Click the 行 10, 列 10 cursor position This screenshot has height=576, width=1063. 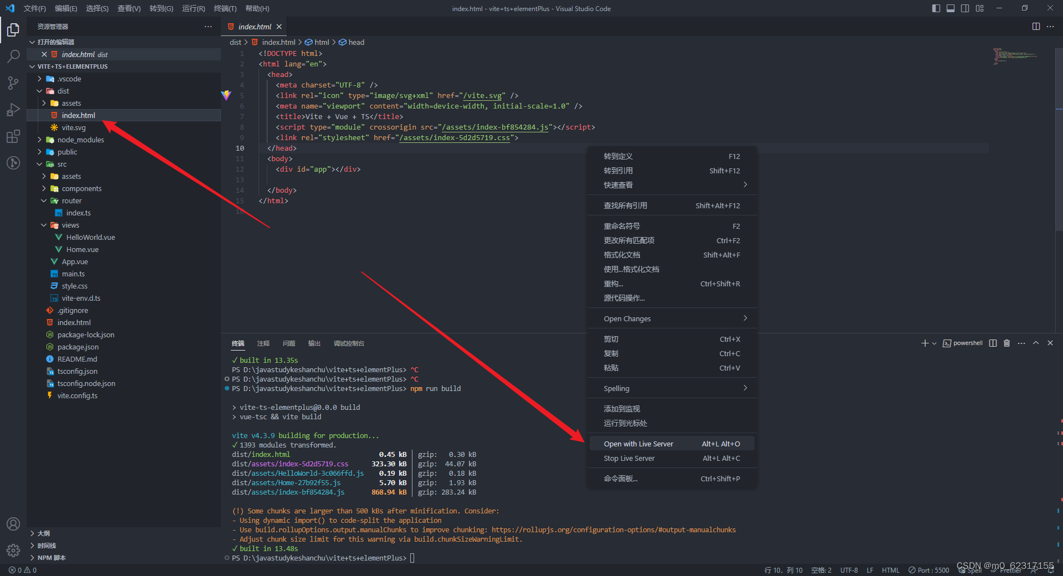783,570
